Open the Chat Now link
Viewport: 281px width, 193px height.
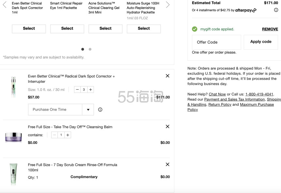pos(217,94)
